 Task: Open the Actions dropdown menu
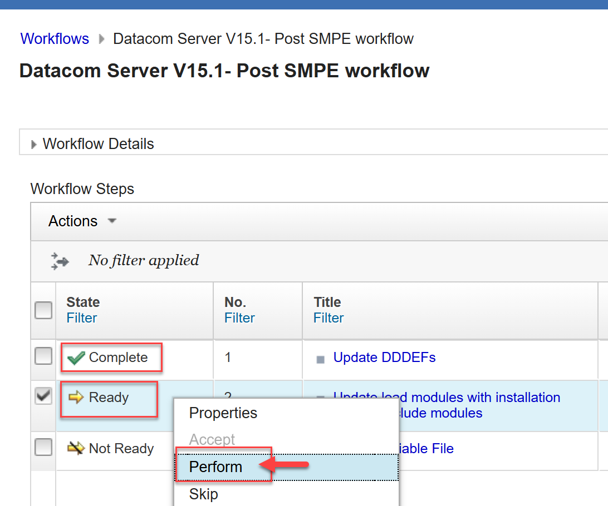pyautogui.click(x=82, y=221)
